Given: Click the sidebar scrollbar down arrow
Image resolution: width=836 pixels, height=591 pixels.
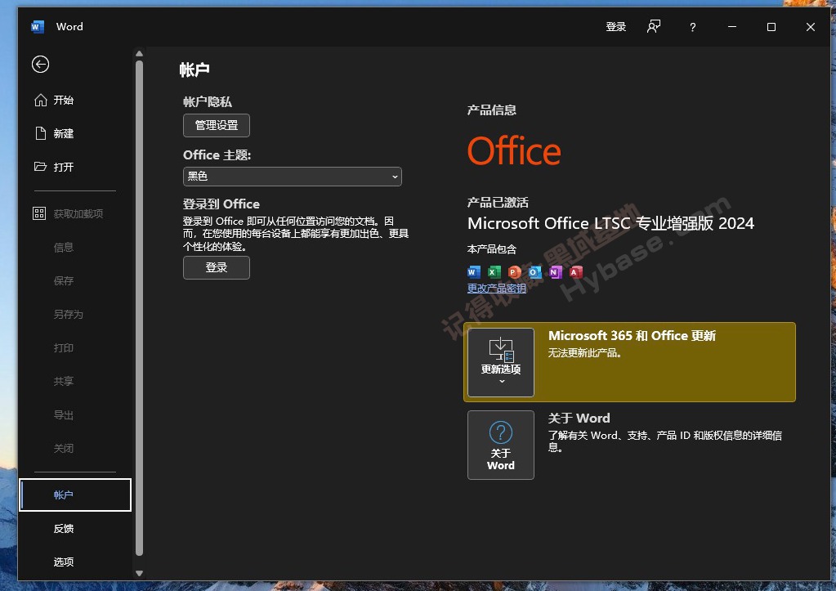Looking at the screenshot, I should [x=139, y=573].
